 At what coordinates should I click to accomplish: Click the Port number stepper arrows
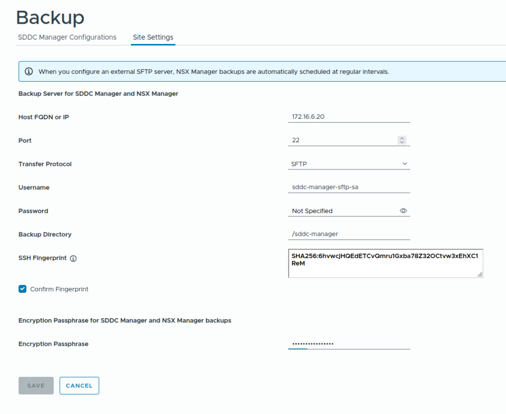[x=402, y=140]
